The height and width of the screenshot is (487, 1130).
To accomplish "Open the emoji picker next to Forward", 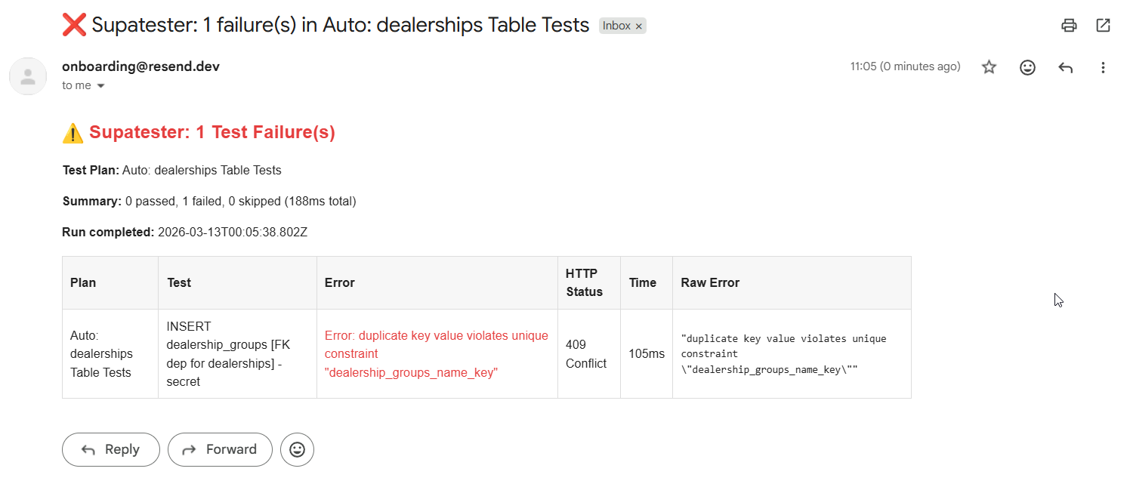I will point(297,449).
